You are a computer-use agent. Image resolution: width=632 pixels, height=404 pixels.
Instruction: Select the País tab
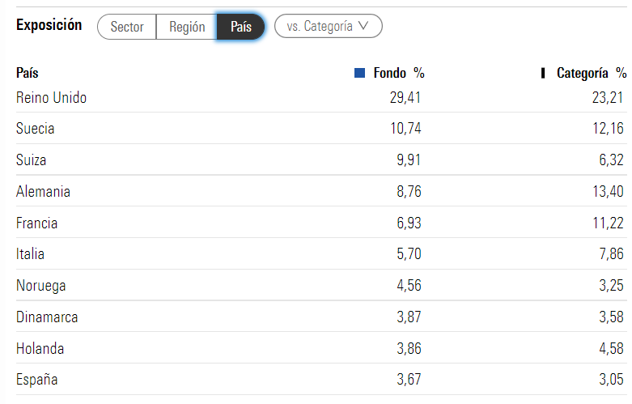coord(240,27)
